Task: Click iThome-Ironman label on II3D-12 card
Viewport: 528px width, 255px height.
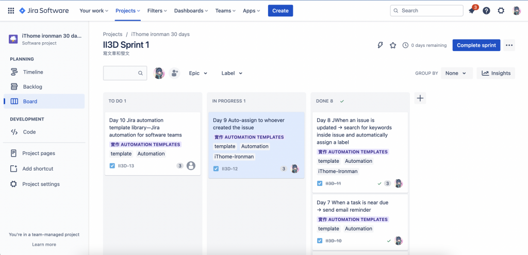Action: coord(234,157)
